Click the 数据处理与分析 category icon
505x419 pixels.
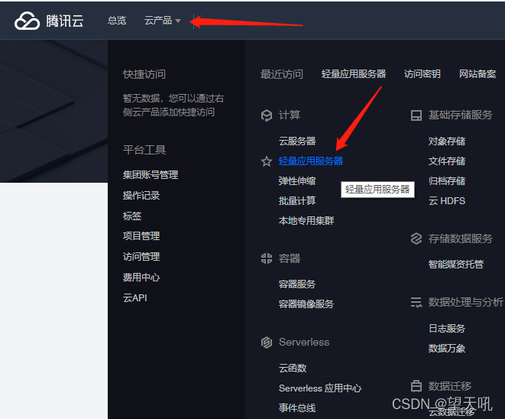[416, 302]
